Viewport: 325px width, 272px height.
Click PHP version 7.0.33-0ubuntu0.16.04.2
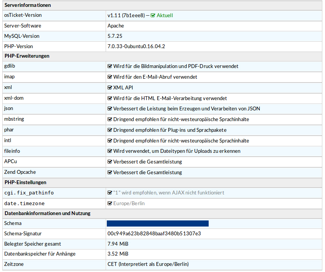point(136,46)
